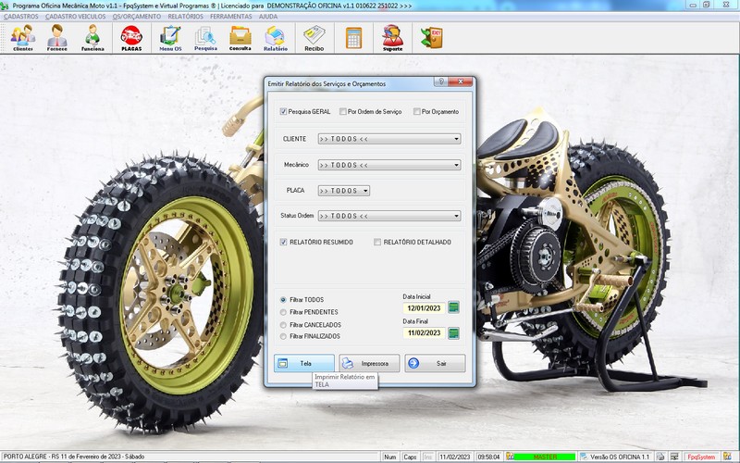Click the Sair button
Screen dimensions: 740x463
pyautogui.click(x=435, y=363)
